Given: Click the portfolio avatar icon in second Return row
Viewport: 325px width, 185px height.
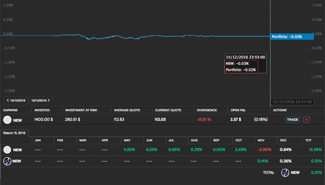Looking at the screenshot, I should [7, 161].
